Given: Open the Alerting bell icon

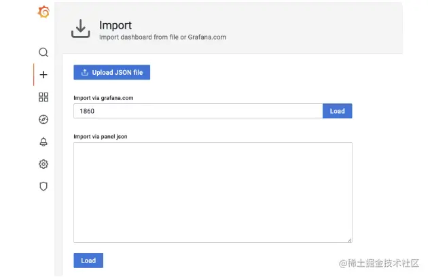Looking at the screenshot, I should (x=43, y=142).
